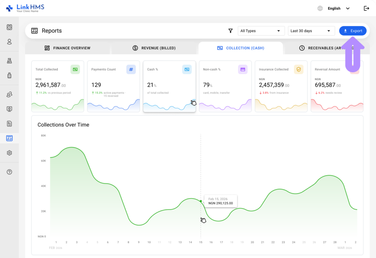Click the logout icon
Screen dimensions: 376x258
[366, 8]
